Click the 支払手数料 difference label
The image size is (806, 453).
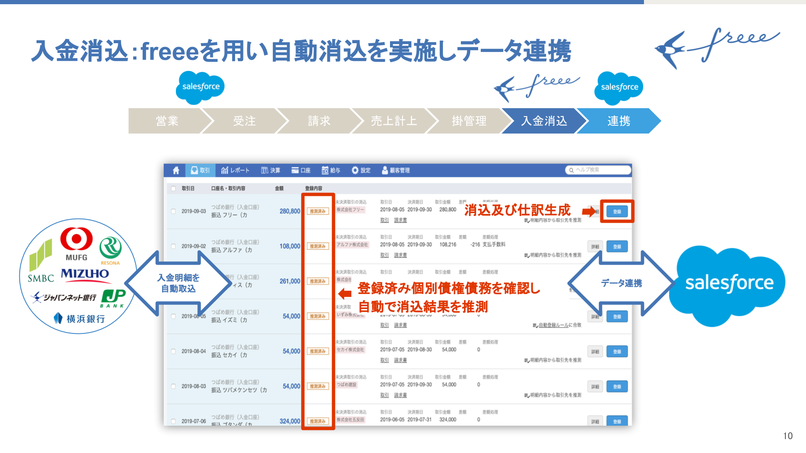(494, 245)
